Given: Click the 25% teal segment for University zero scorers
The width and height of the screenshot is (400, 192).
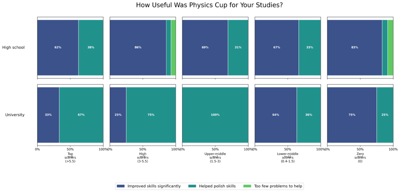Looking at the screenshot, I should [385, 115].
